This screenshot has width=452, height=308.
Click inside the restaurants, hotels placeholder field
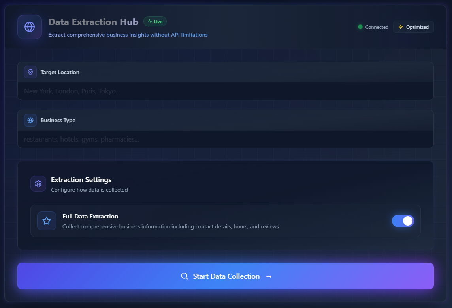tap(225, 139)
